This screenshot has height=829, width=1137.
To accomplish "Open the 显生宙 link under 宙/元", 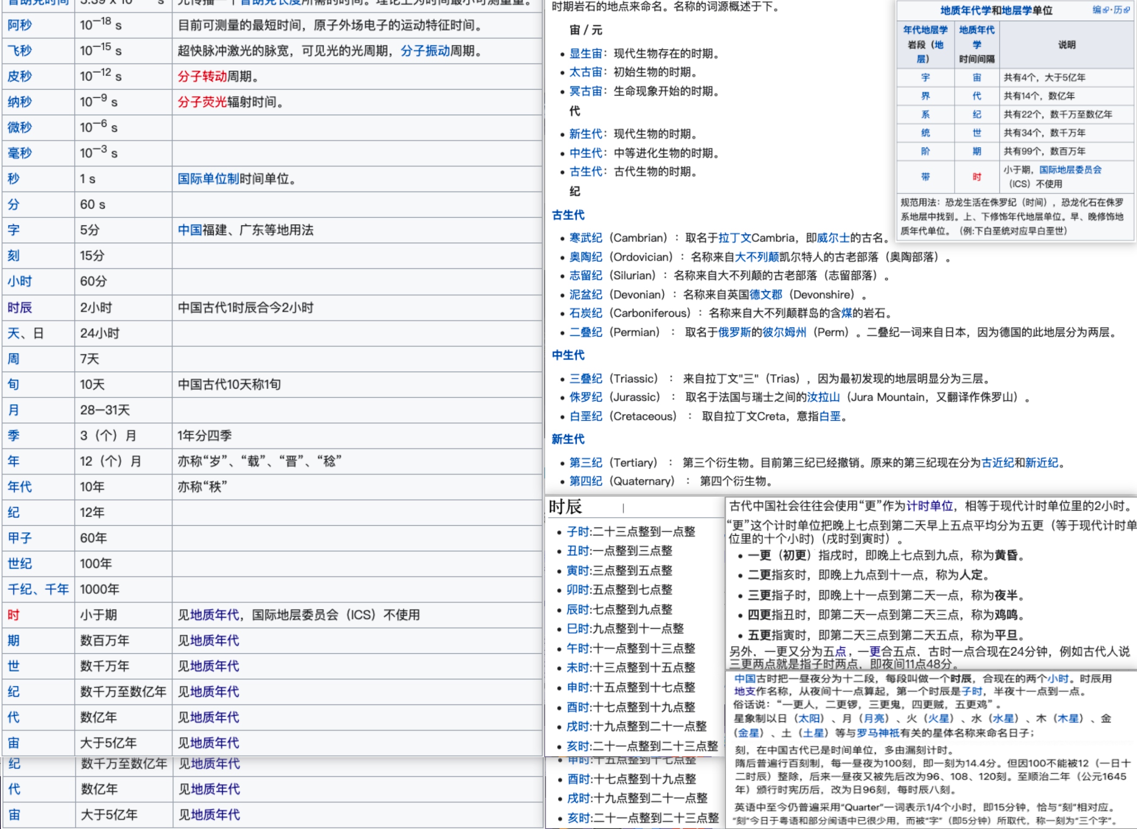I will (x=585, y=54).
